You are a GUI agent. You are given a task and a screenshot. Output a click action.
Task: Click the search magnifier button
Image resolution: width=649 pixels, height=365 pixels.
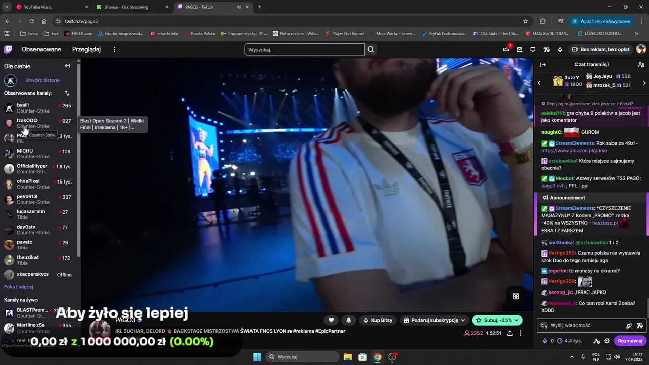coord(371,49)
